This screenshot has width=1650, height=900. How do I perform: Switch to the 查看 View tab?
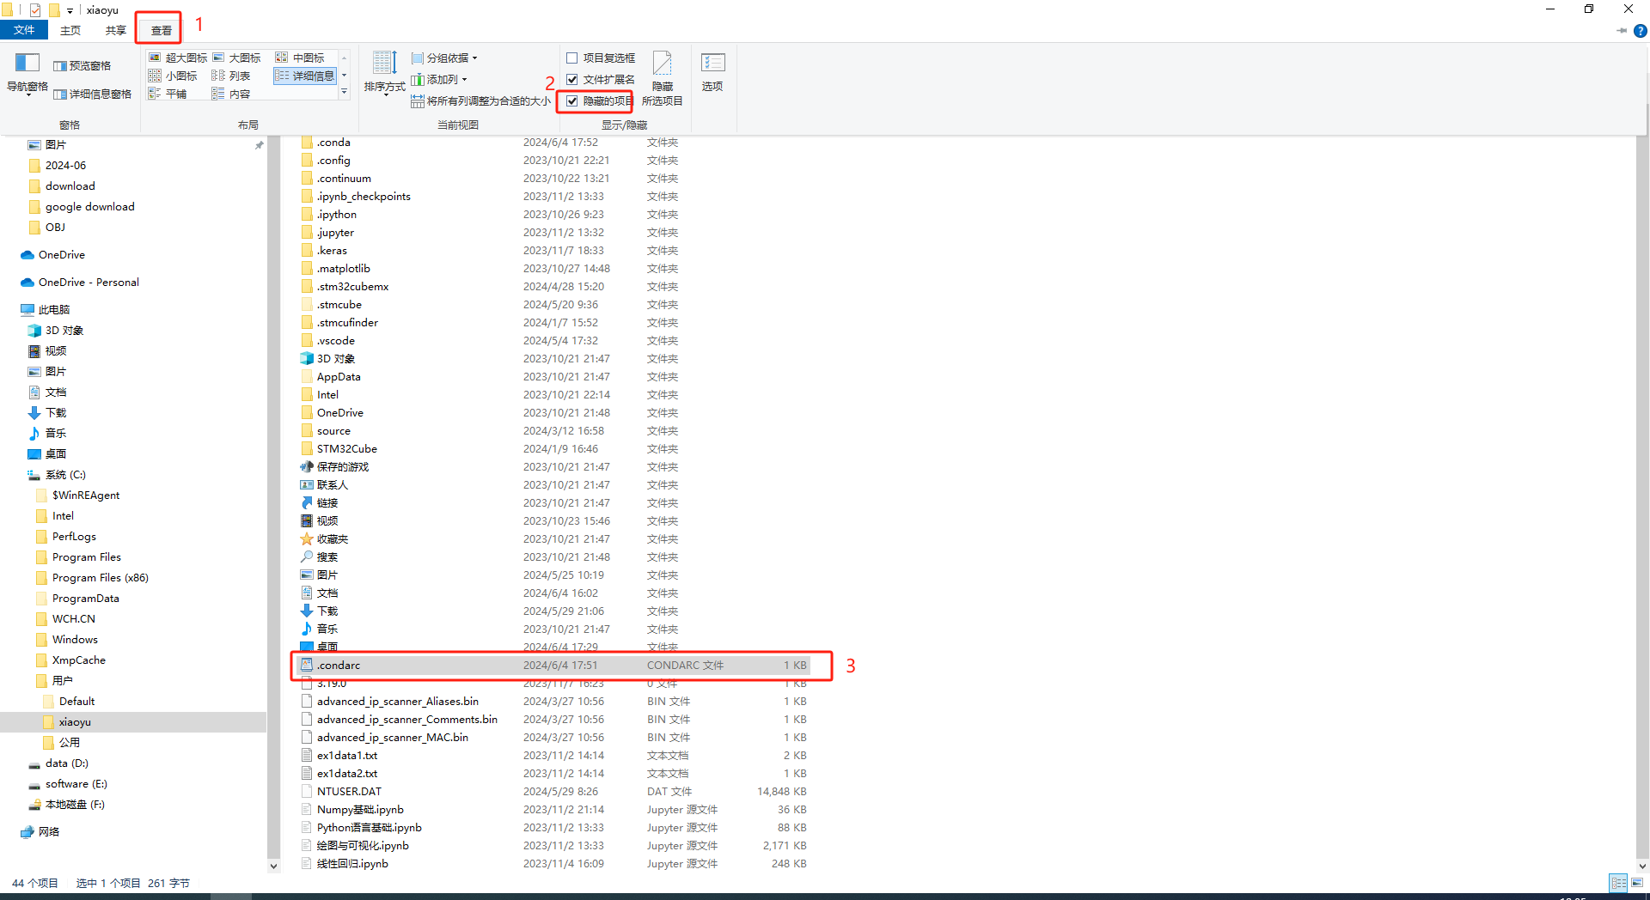pos(161,30)
